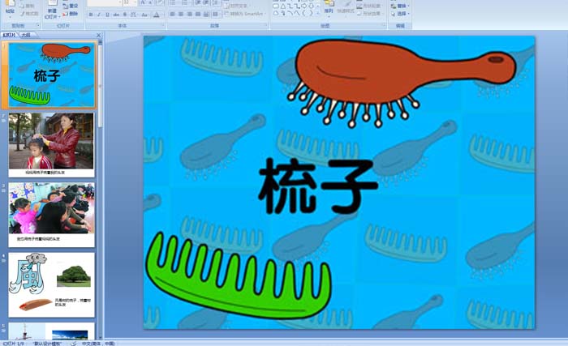Toggle bold formatting
Image resolution: width=568 pixels, height=346 pixels.
91,15
